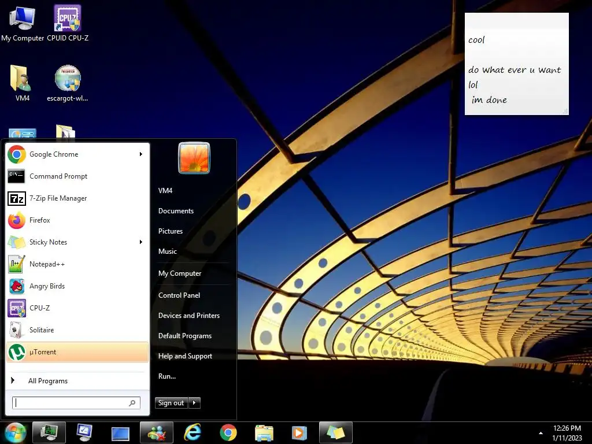592x444 pixels.
Task: Open Devices and Printers
Action: coord(189,316)
